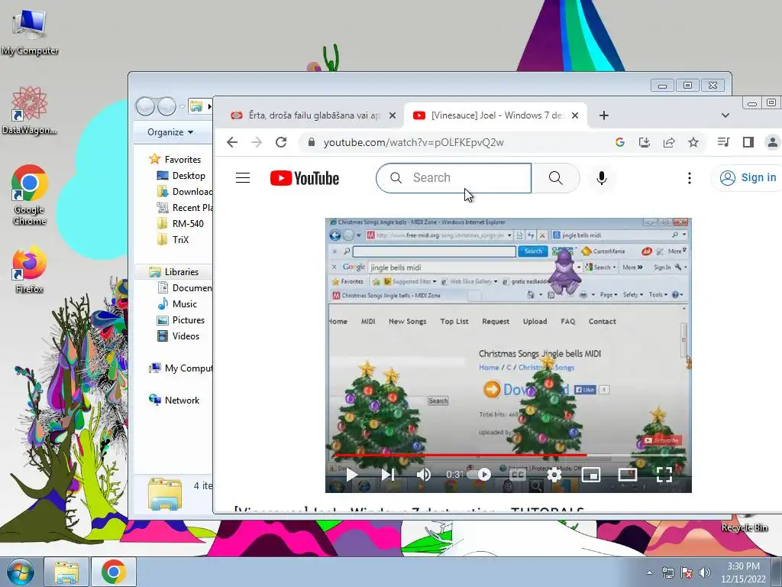Click the address bar URL youtube.com/watch
This screenshot has width=782, height=587.
(x=413, y=142)
